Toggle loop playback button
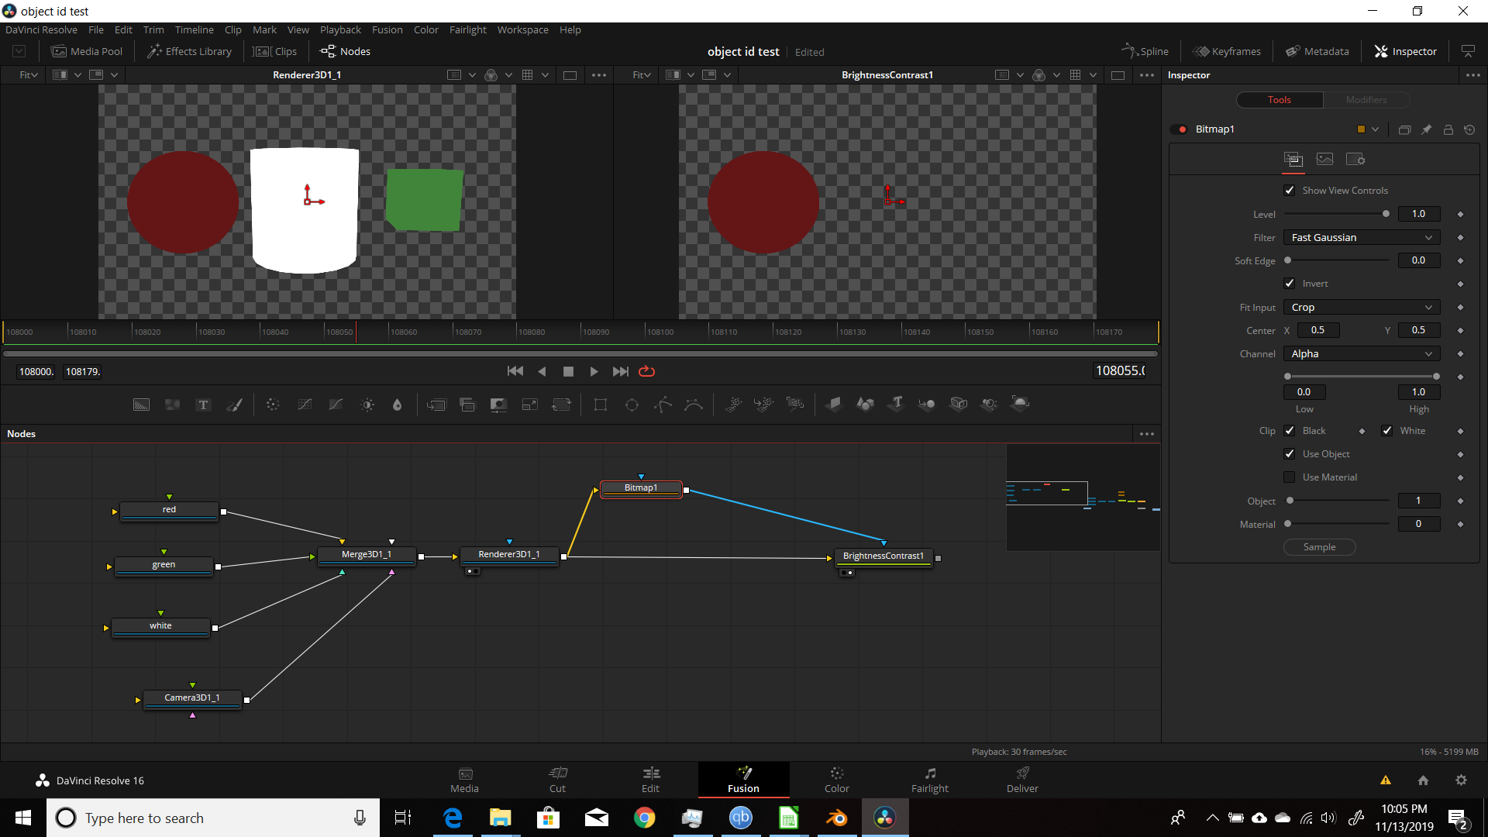 (x=647, y=371)
